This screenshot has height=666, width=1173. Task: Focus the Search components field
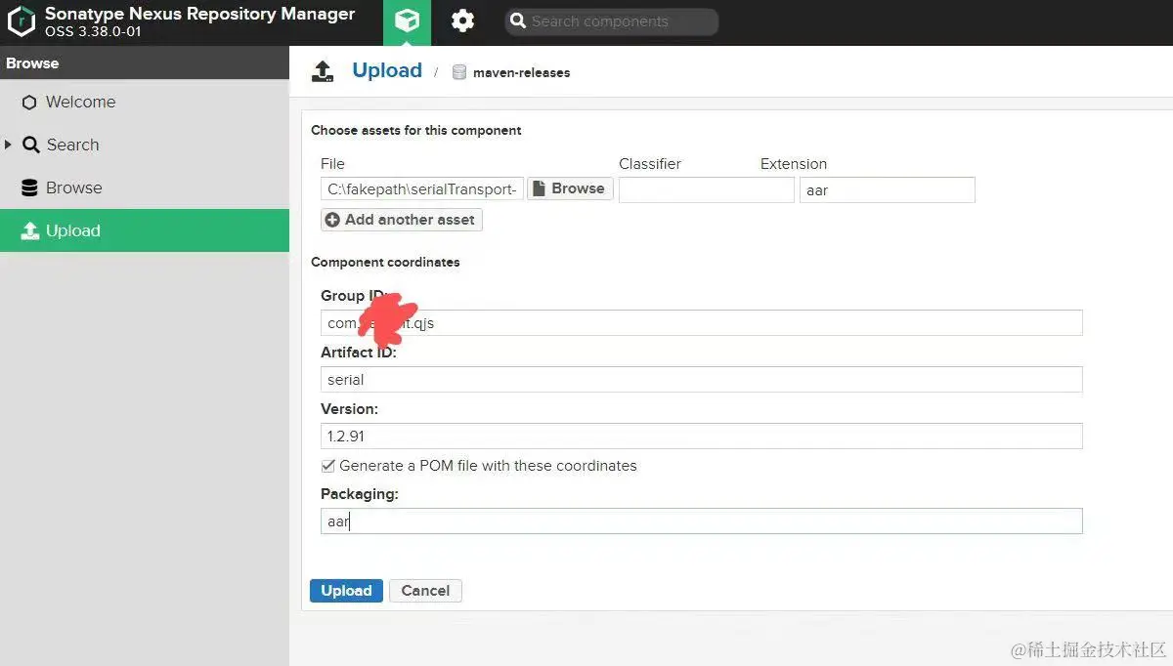tap(612, 21)
